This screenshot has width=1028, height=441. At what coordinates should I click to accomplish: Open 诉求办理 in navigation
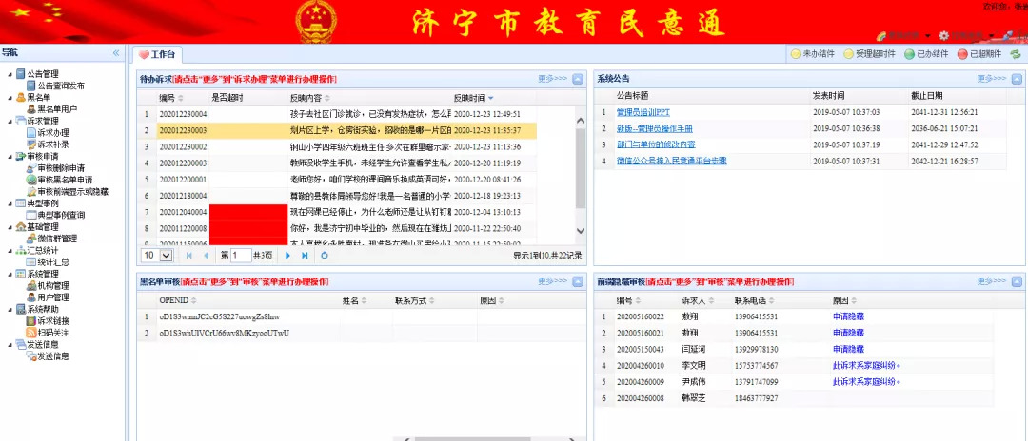[x=53, y=133]
